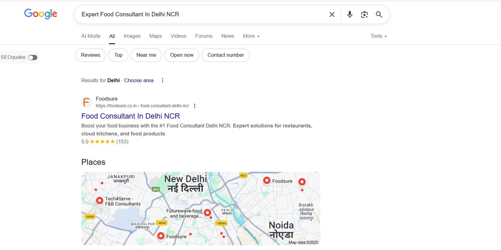Image resolution: width=501 pixels, height=250 pixels.
Task: Click the New Delhi label on the map
Action: pyautogui.click(x=185, y=184)
